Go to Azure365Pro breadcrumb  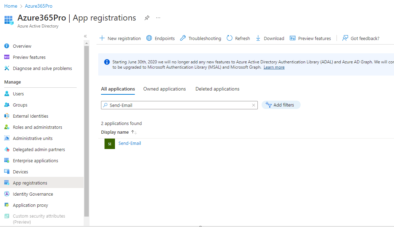click(38, 6)
